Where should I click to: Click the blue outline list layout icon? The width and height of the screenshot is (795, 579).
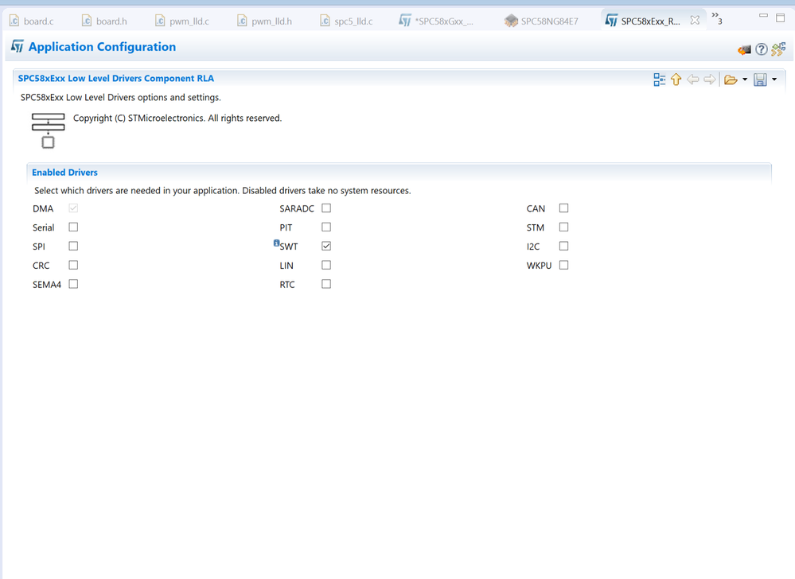click(659, 80)
